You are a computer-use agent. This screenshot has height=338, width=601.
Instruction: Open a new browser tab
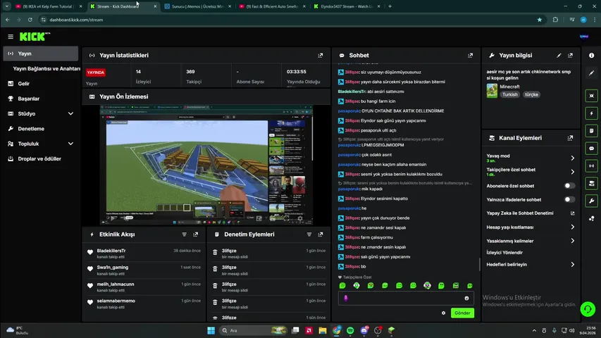point(390,6)
